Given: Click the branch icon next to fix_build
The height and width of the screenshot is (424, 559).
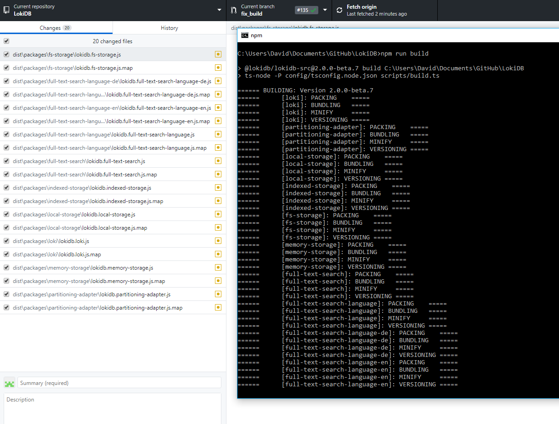Looking at the screenshot, I should point(234,10).
